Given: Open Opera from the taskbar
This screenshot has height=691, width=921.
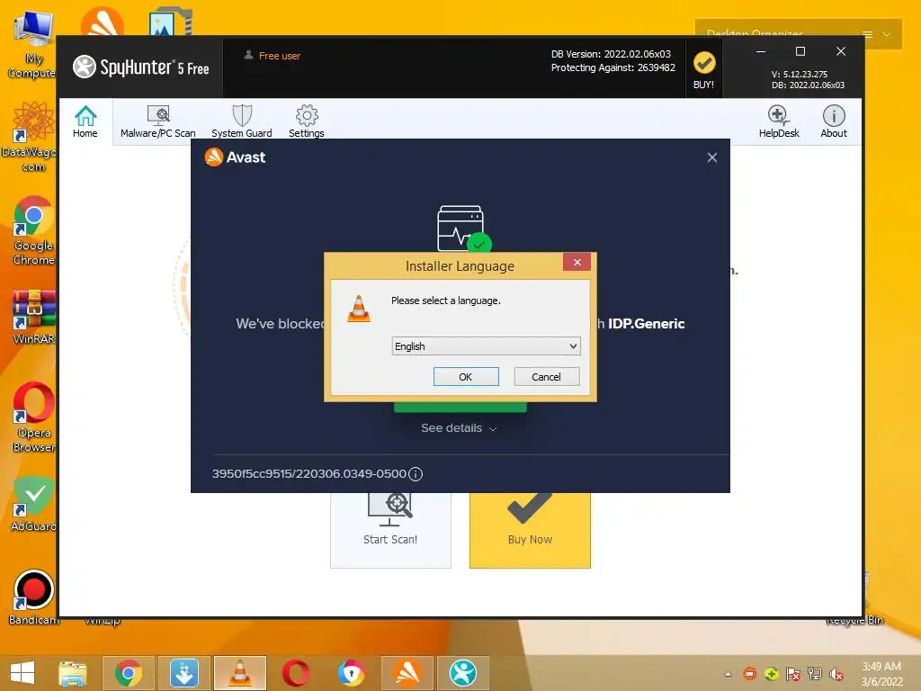Looking at the screenshot, I should pos(295,673).
